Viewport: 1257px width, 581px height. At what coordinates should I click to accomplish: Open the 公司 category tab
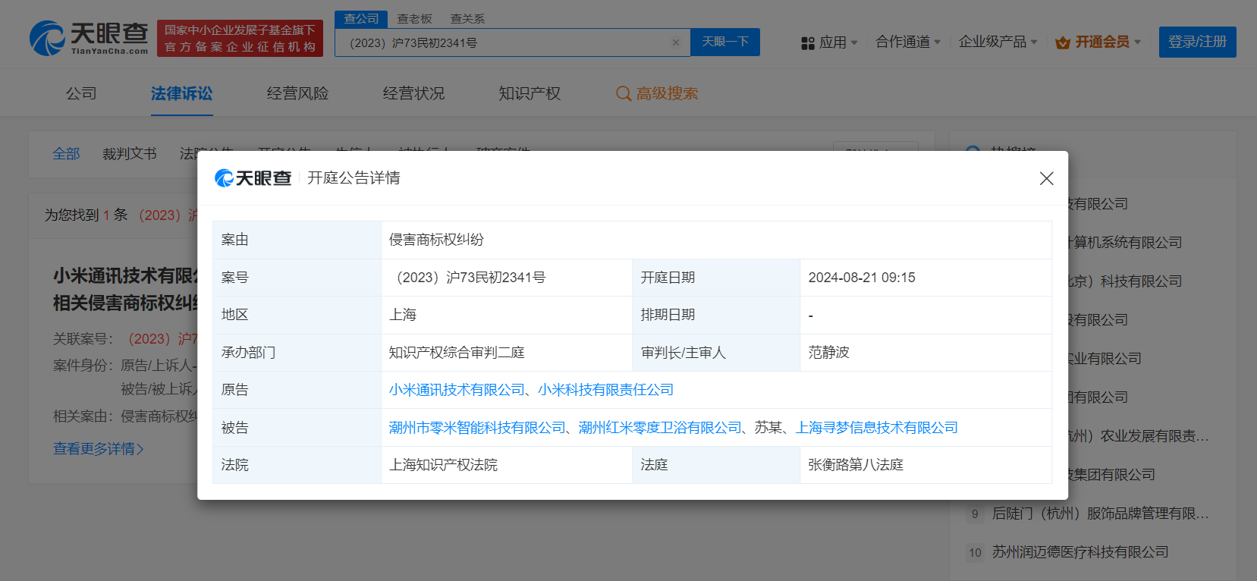point(81,93)
